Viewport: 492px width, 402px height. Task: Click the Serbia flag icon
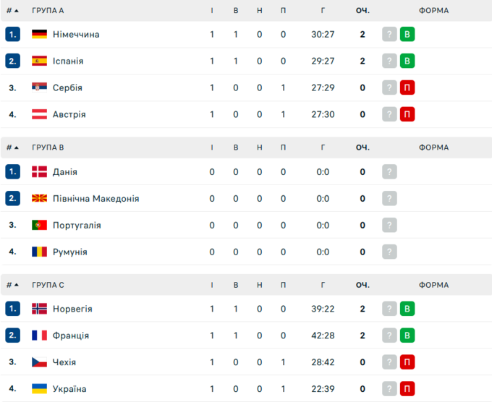[39, 88]
